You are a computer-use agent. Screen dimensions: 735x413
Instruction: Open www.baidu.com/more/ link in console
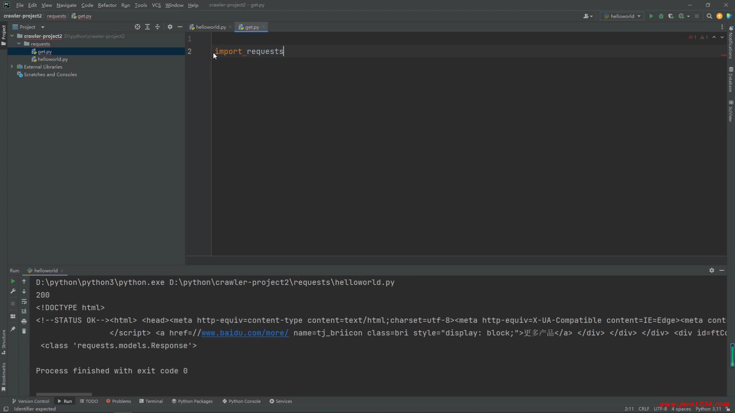tap(245, 333)
